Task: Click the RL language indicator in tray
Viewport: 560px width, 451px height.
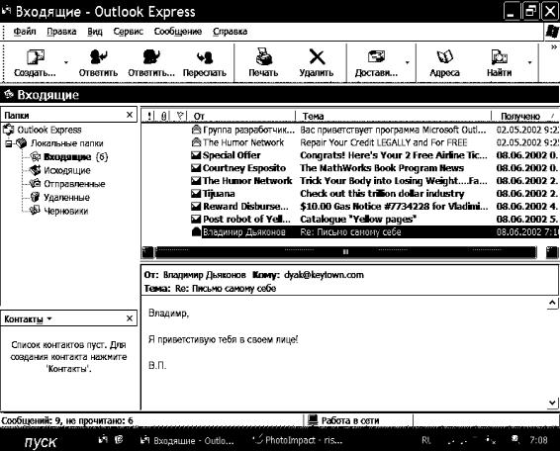Action: coord(426,440)
